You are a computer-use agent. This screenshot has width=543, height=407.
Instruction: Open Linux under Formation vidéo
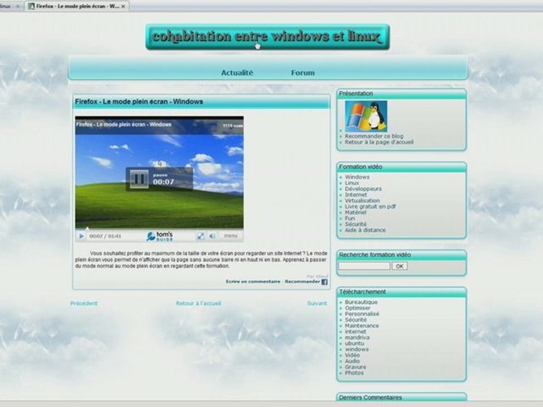pyautogui.click(x=352, y=183)
